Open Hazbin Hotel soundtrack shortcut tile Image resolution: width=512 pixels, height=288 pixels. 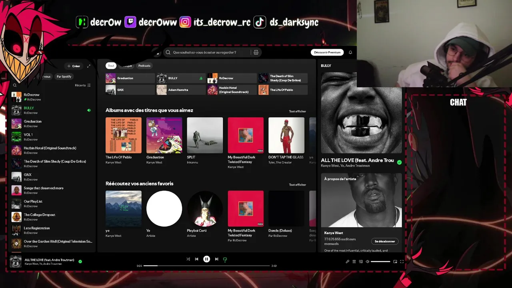[x=232, y=90]
